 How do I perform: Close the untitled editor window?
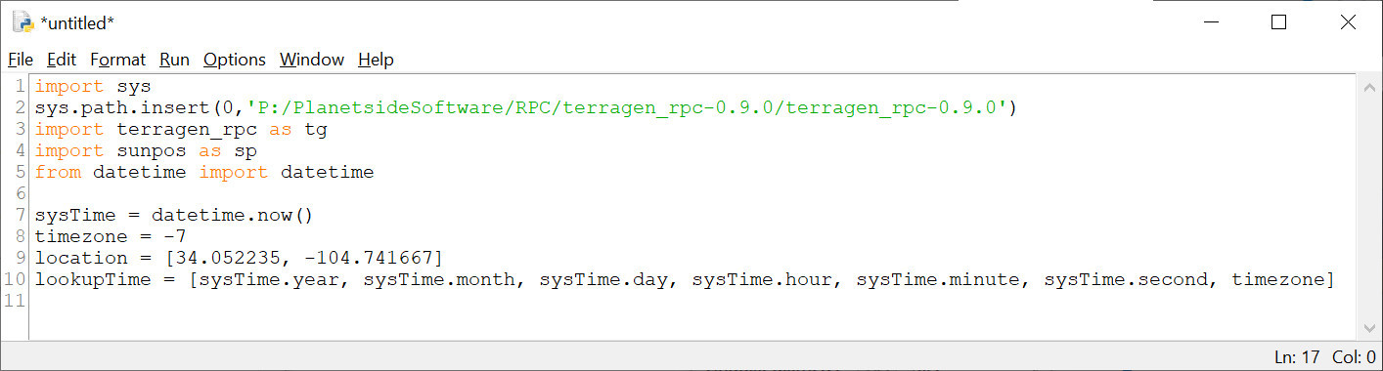coord(1348,22)
